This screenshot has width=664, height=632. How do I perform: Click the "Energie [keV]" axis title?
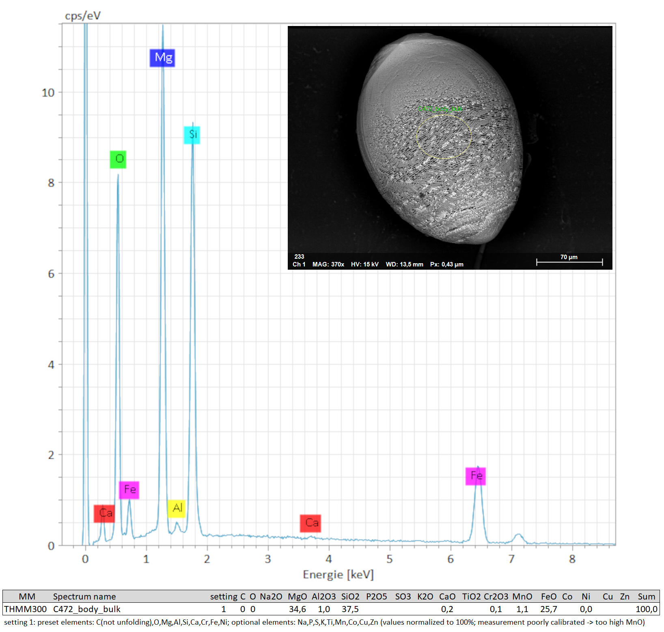click(x=338, y=575)
